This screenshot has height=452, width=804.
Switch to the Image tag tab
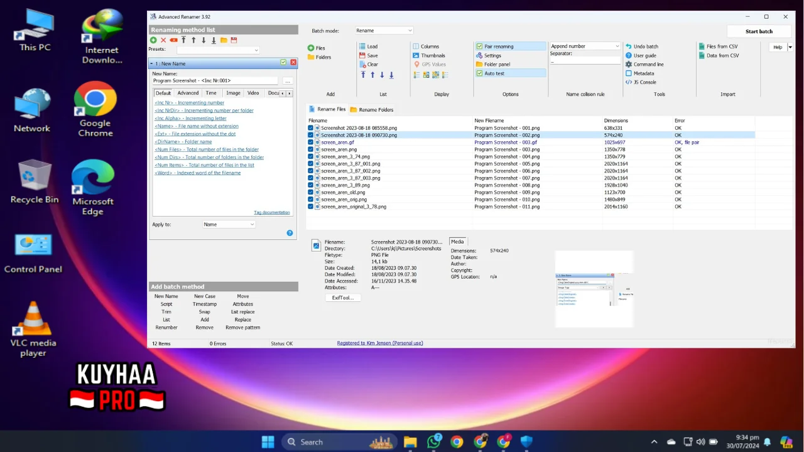233,93
